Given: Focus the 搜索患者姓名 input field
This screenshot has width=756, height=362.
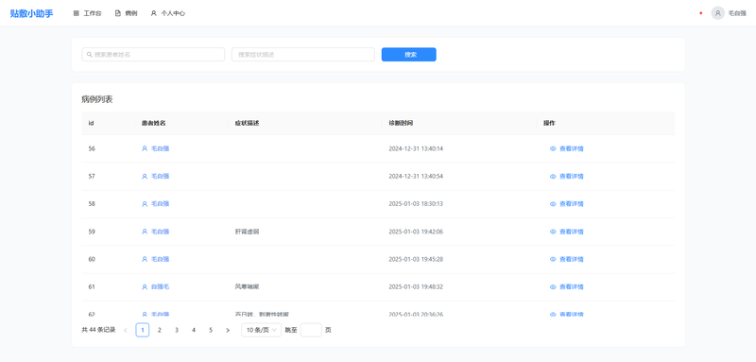Looking at the screenshot, I should 153,55.
